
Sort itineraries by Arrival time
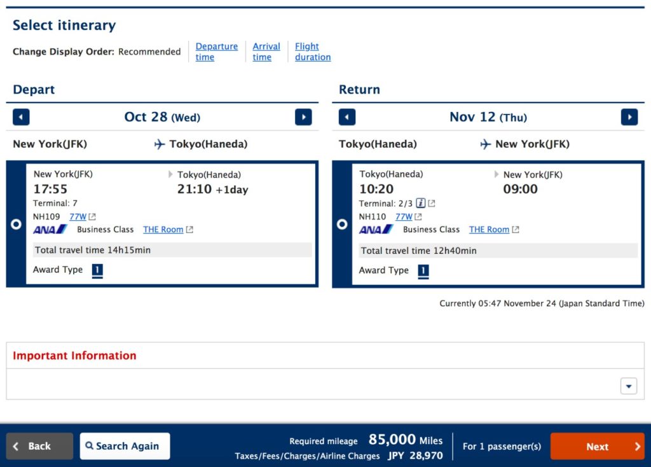(x=266, y=52)
